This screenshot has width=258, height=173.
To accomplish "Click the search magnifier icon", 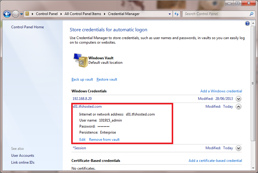I will click(251, 14).
